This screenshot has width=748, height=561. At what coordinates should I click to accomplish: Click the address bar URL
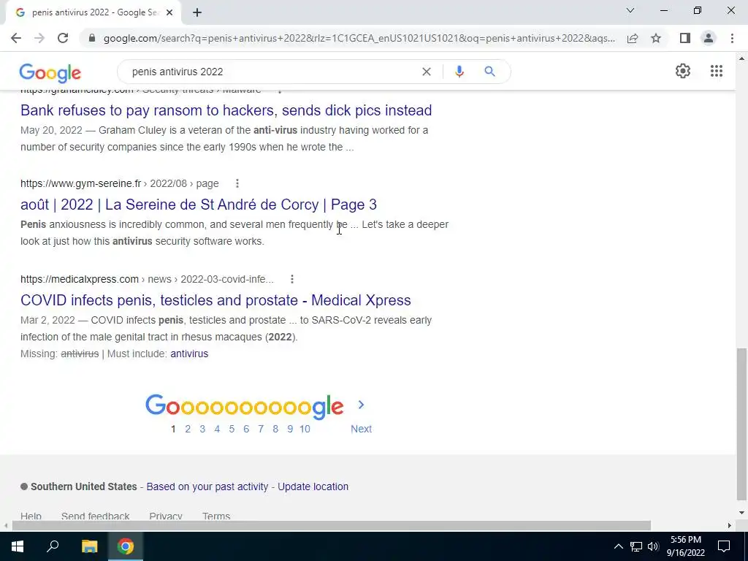click(x=359, y=38)
